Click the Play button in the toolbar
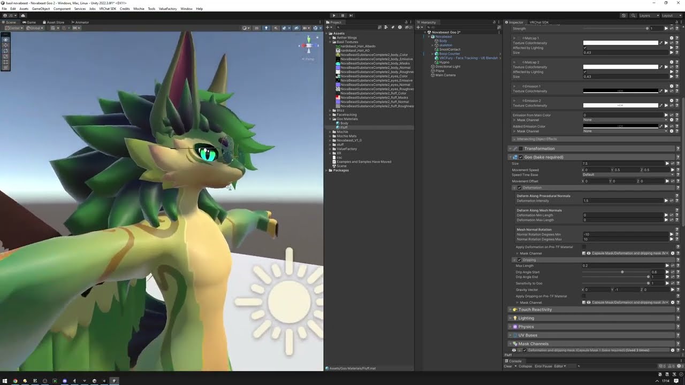 [x=334, y=16]
